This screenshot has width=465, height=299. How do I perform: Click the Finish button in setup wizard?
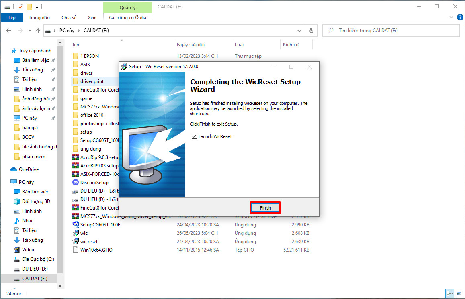click(265, 208)
